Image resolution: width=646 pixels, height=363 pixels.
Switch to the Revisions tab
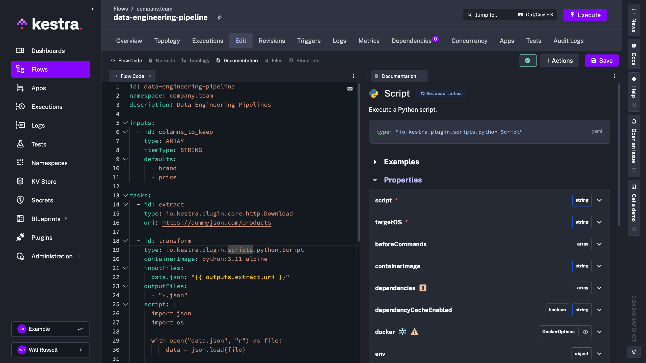[272, 41]
